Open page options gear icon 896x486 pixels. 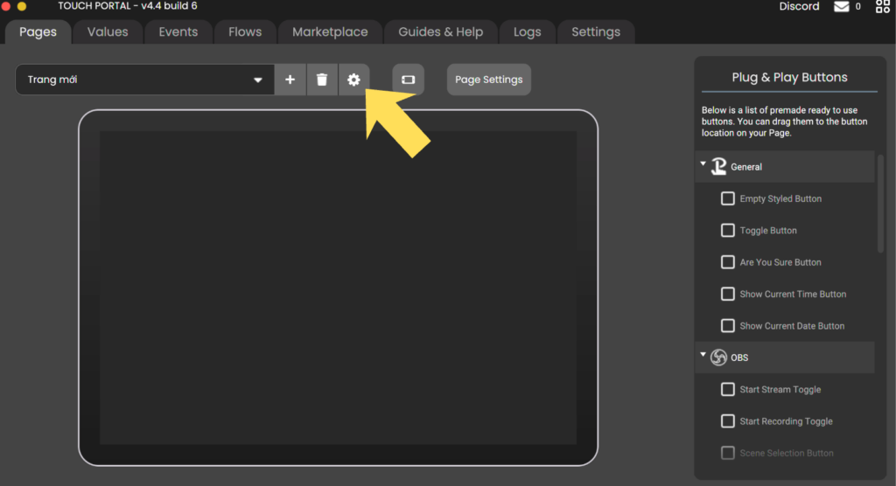tap(353, 80)
